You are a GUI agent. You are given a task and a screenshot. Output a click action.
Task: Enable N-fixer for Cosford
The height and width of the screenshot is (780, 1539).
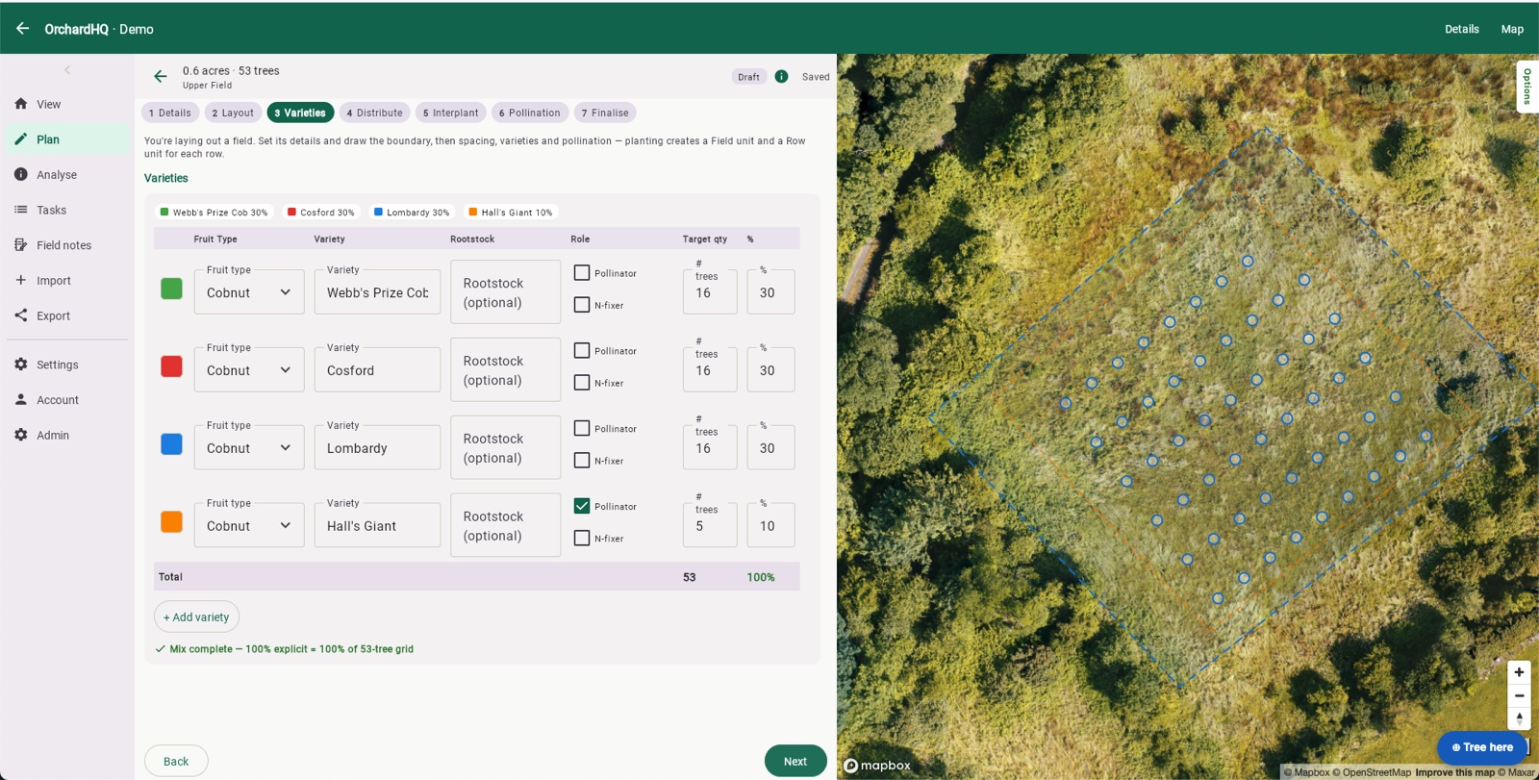click(582, 383)
